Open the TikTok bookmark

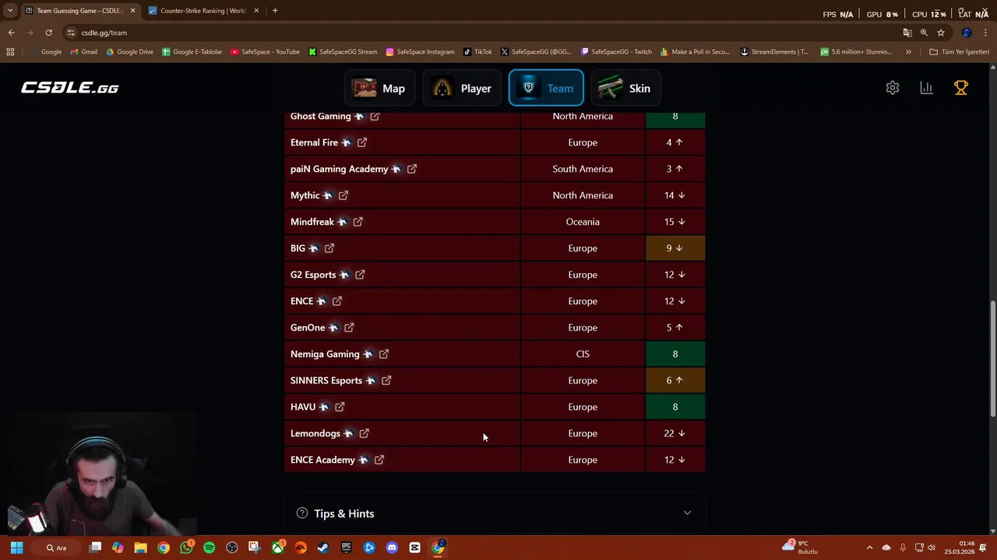pyautogui.click(x=477, y=52)
